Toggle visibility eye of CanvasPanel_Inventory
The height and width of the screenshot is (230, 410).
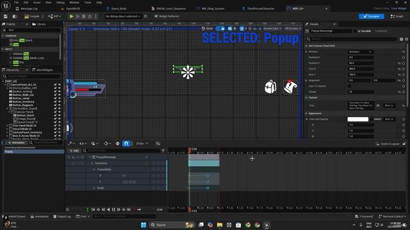click(x=60, y=132)
